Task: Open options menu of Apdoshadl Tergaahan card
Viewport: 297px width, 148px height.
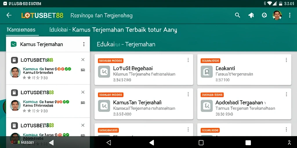Action: pyautogui.click(x=286, y=94)
